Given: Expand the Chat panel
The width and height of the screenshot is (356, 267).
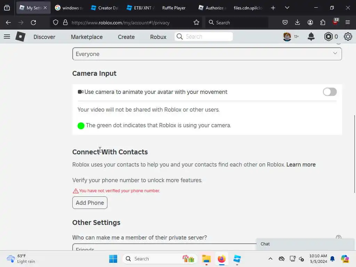Looking at the screenshot, I should [305, 244].
